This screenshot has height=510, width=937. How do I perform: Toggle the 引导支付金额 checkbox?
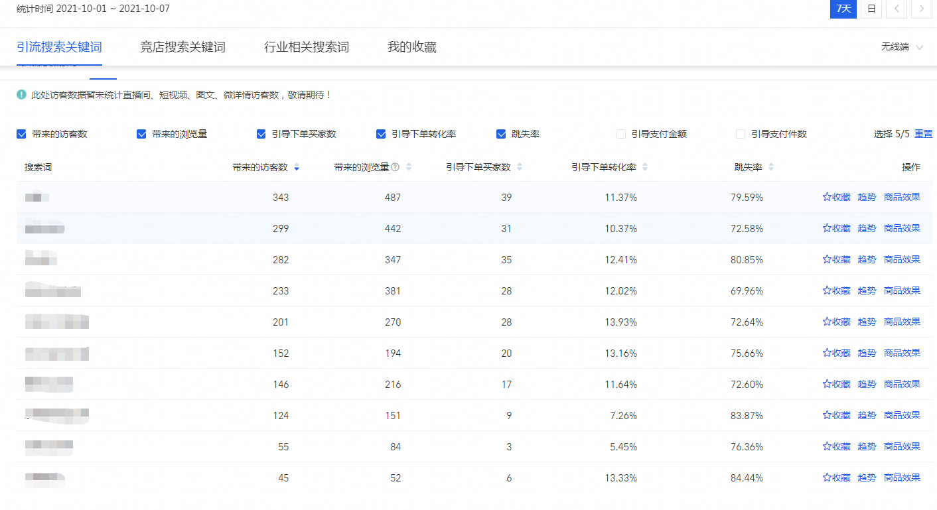pyautogui.click(x=621, y=134)
